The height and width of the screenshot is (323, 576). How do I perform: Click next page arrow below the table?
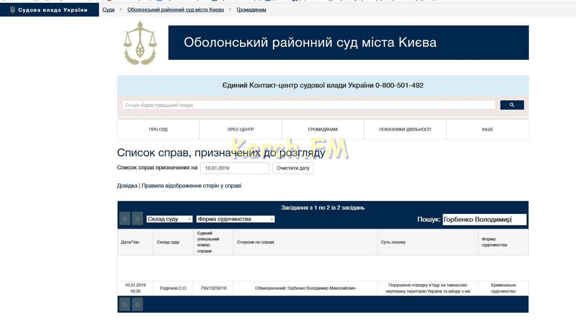click(x=137, y=305)
